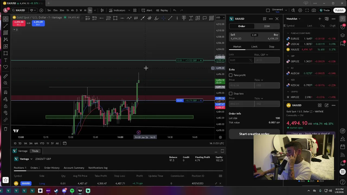Open Discord from the taskbar

click(64, 191)
